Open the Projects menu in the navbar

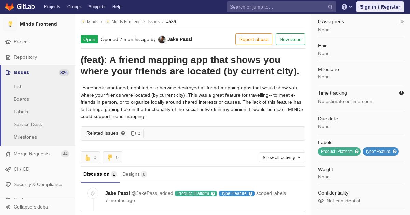pyautogui.click(x=52, y=7)
